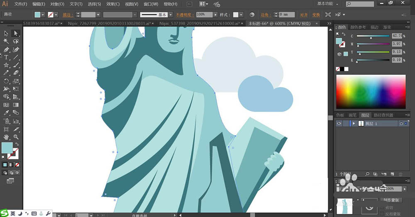415x217 pixels.
Task: Select the Paintbrush tool
Action: click(x=16, y=65)
